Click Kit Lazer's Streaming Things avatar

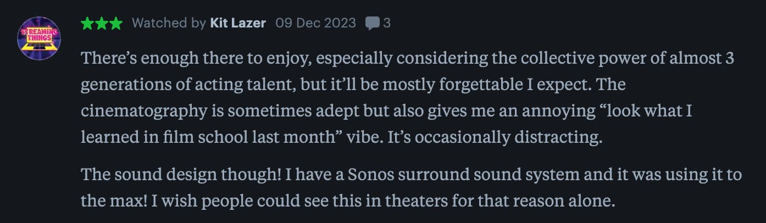[40, 38]
